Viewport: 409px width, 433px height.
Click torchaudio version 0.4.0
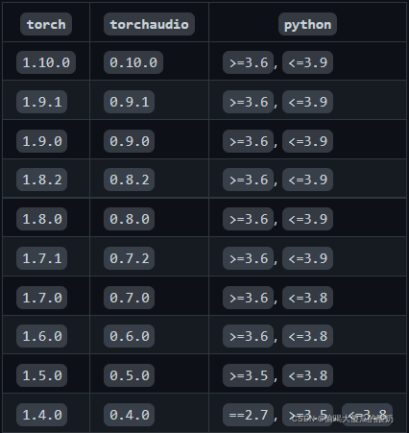130,415
